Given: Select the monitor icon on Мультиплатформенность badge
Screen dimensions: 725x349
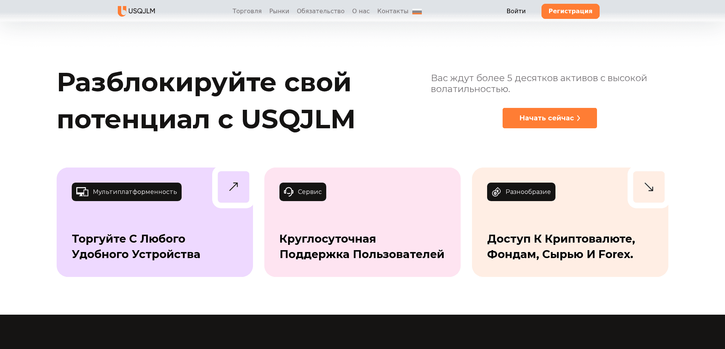Looking at the screenshot, I should pos(82,192).
